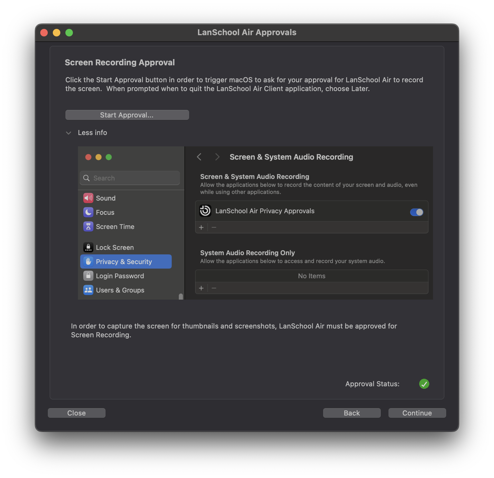
Task: Click the No Items placeholder row
Action: [x=312, y=276]
